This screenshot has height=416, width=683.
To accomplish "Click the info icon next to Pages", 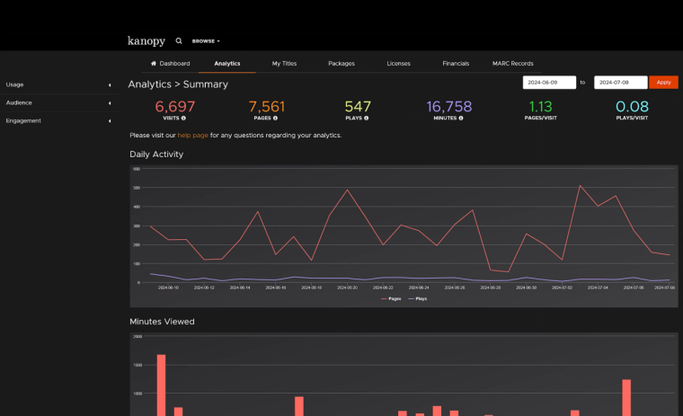I will pyautogui.click(x=275, y=118).
